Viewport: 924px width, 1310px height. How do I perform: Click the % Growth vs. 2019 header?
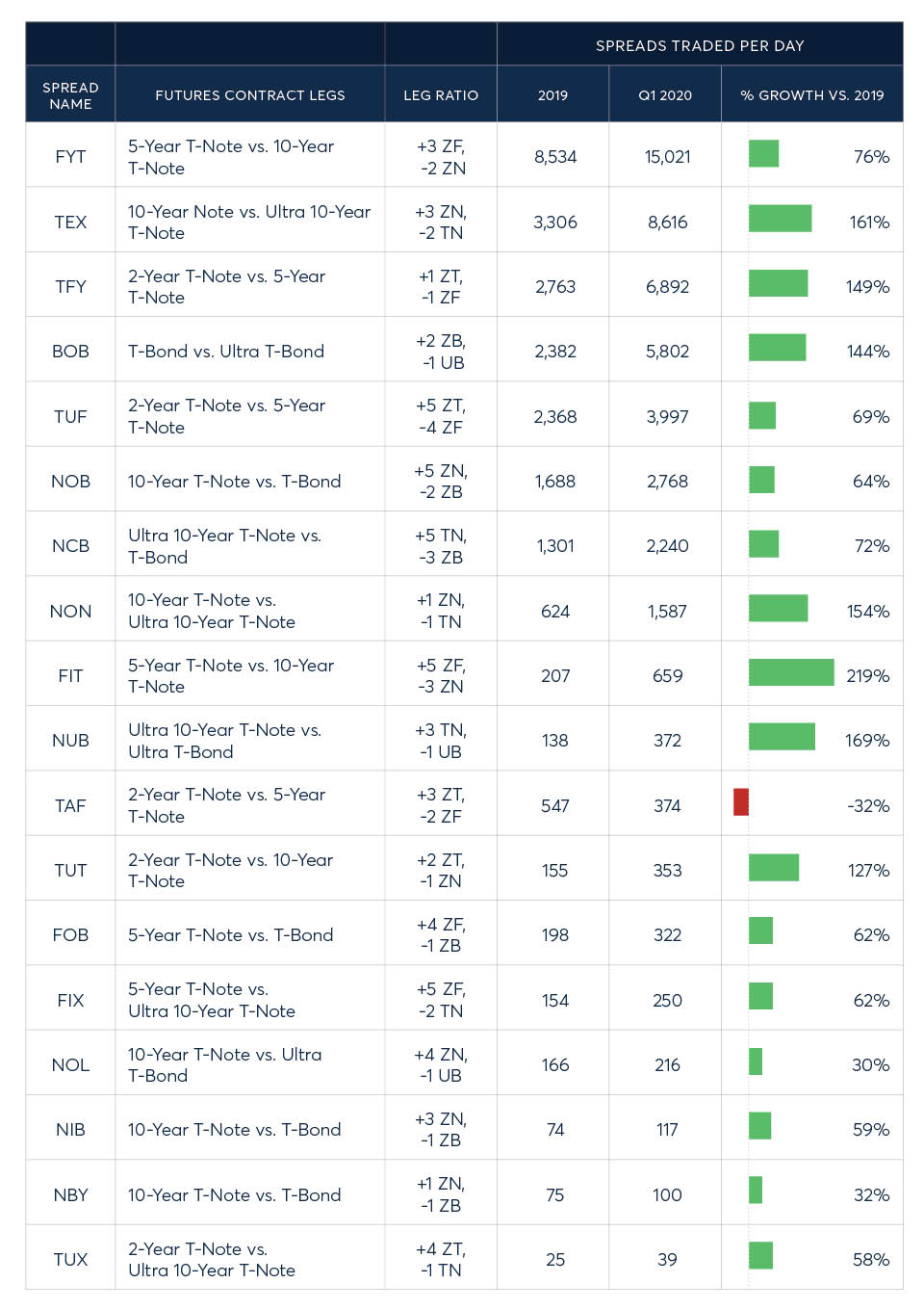click(x=811, y=95)
